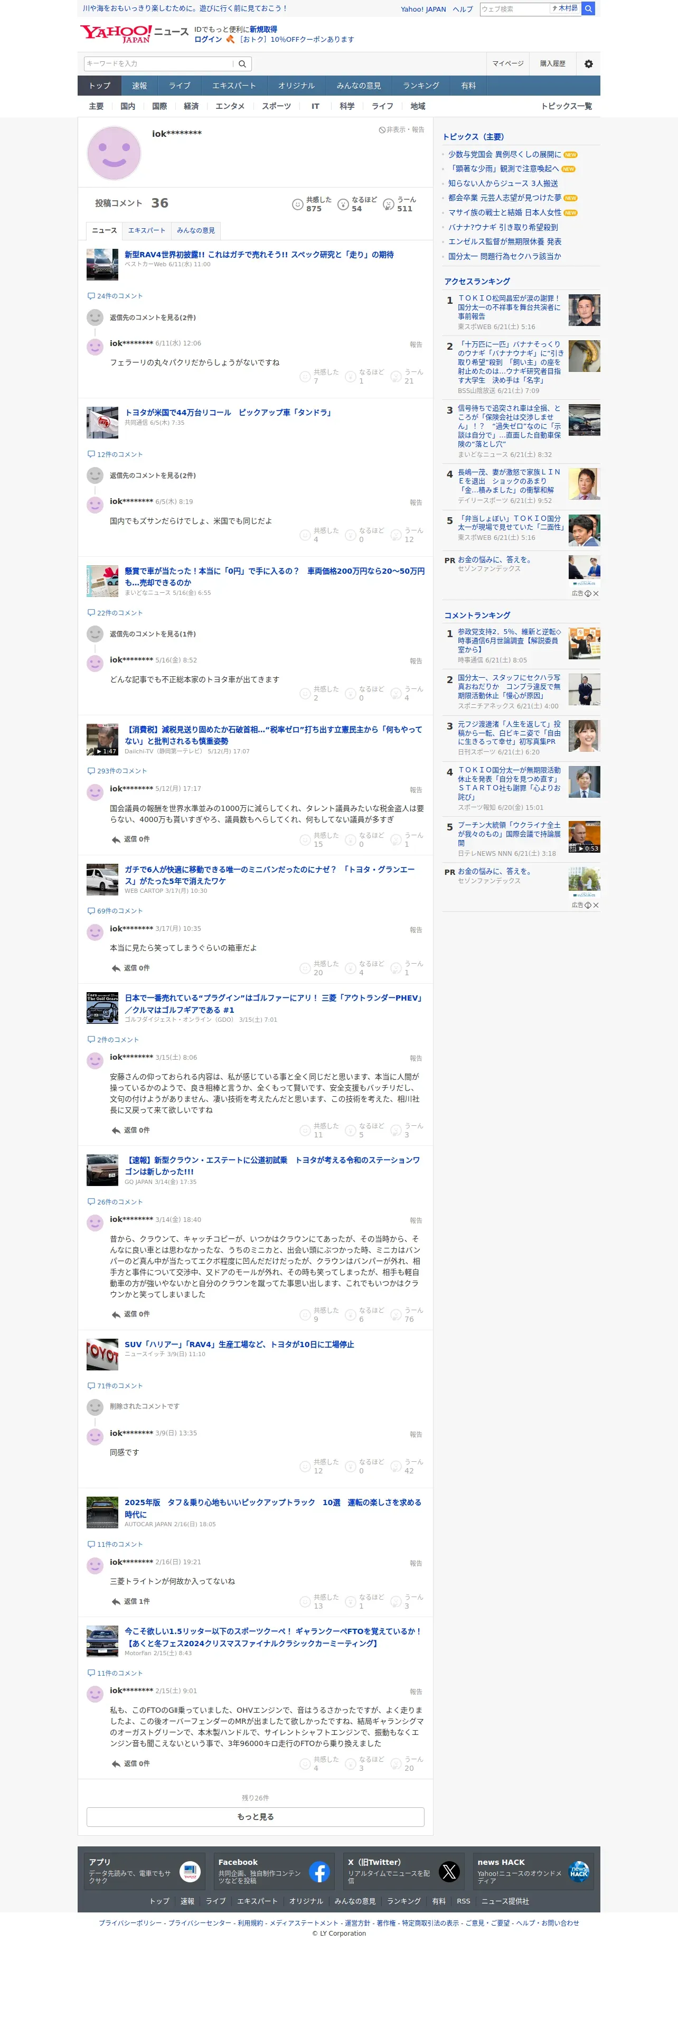Screen dimensions: 678x2035
Task: Focus the ウェブ検索 input field
Action: point(514,8)
